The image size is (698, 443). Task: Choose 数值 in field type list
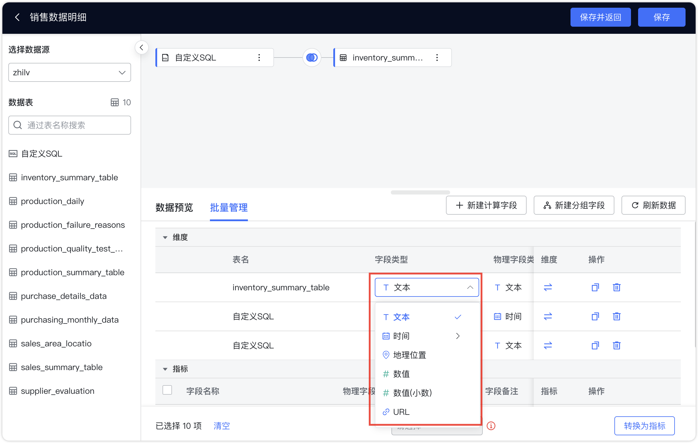[427, 374]
